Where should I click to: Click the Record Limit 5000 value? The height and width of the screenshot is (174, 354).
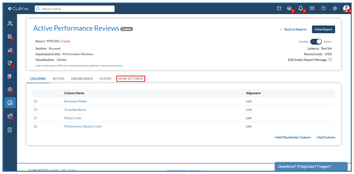coord(328,54)
